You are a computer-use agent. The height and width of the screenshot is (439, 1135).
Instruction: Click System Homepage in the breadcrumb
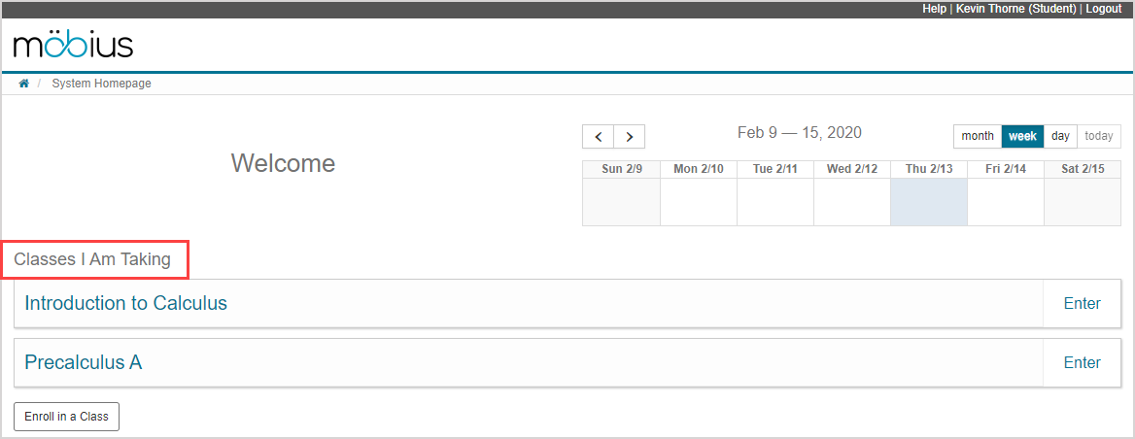click(x=101, y=84)
